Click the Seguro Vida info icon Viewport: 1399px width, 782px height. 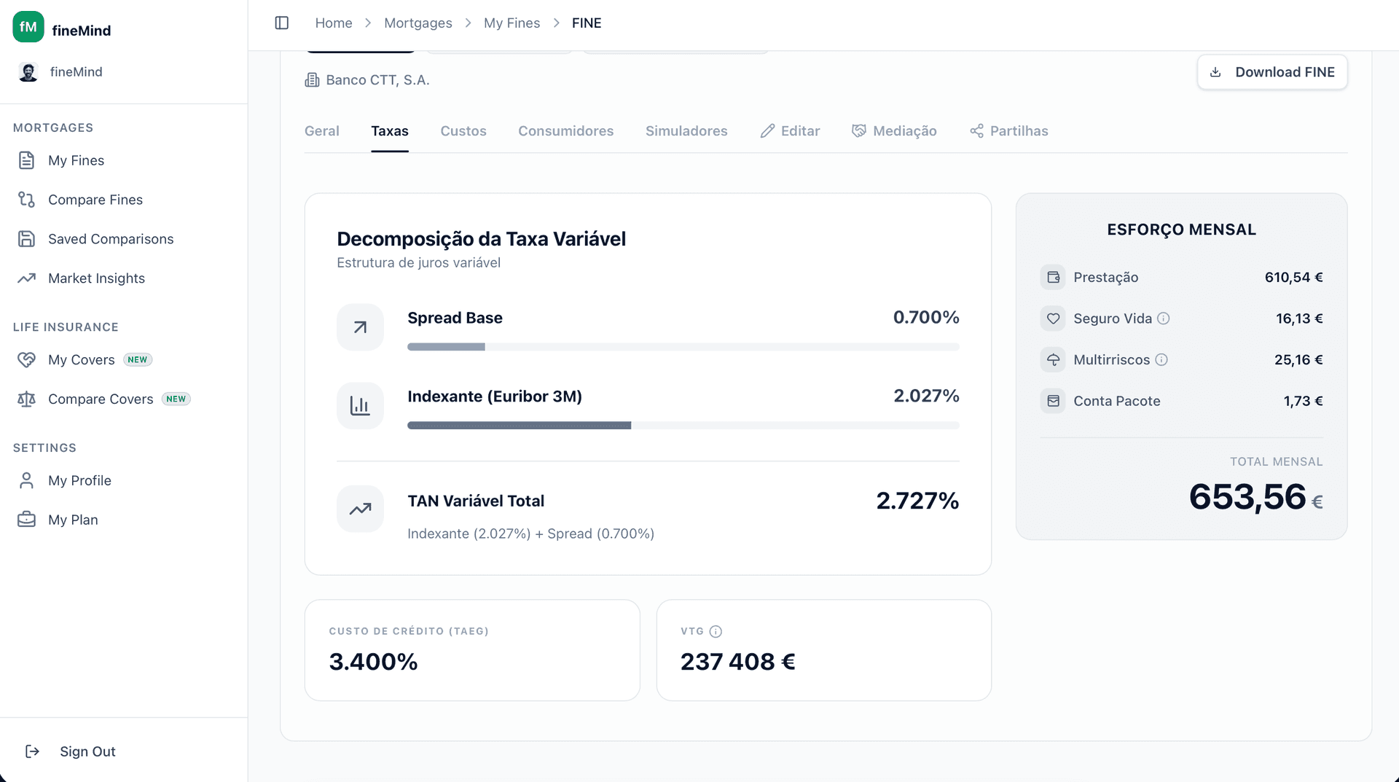coord(1164,318)
